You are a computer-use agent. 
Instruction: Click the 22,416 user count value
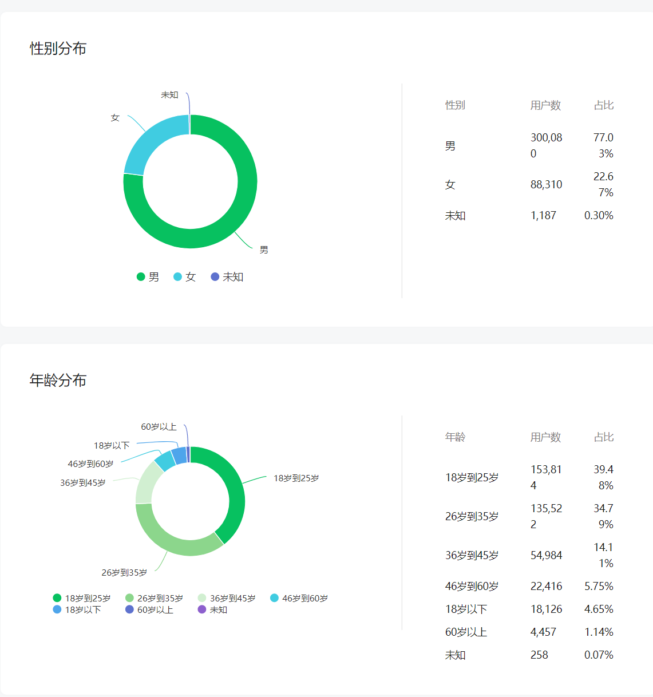click(x=546, y=587)
